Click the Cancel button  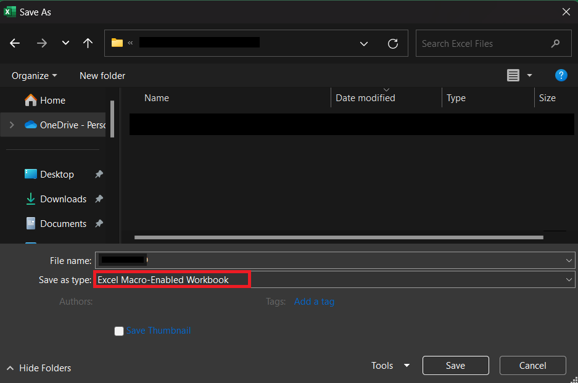click(532, 365)
